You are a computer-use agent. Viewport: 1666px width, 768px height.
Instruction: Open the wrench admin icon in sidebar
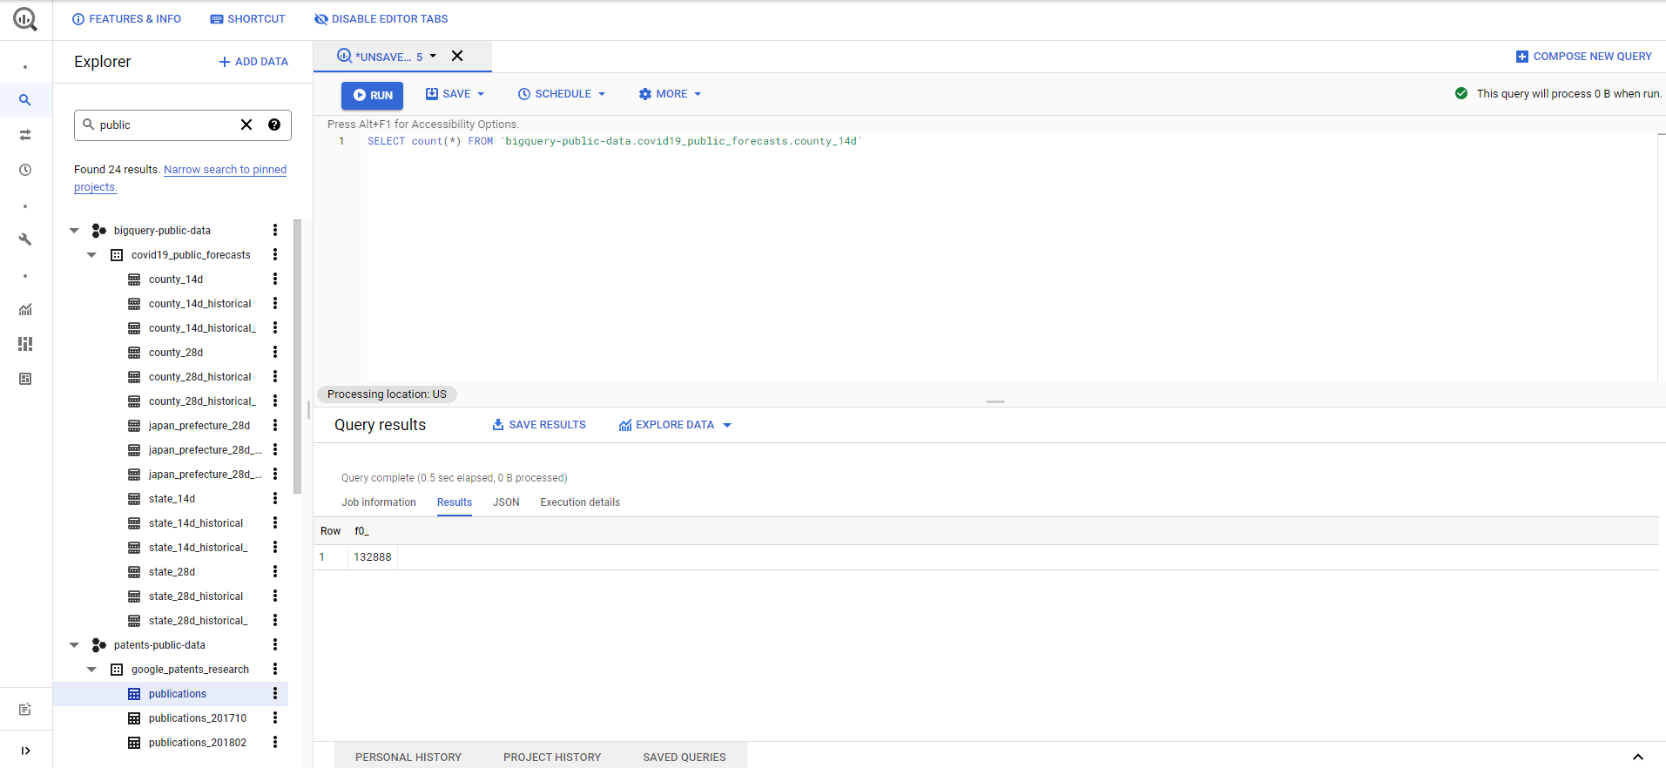25,239
